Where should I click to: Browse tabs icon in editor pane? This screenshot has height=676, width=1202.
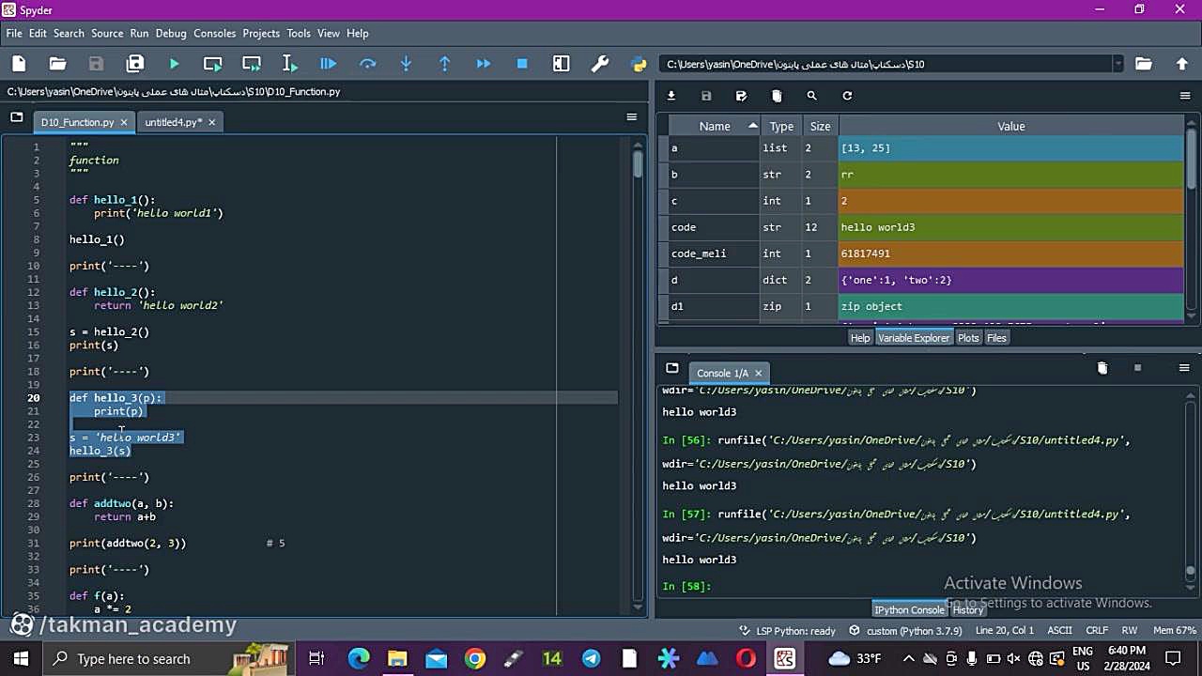17,117
